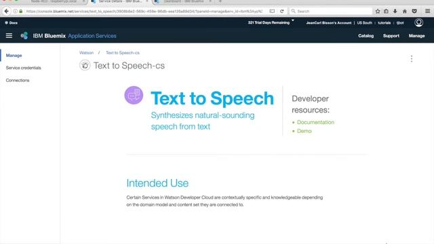Image resolution: width=434 pixels, height=244 pixels.
Task: Click the tjbot space label
Action: (400, 22)
